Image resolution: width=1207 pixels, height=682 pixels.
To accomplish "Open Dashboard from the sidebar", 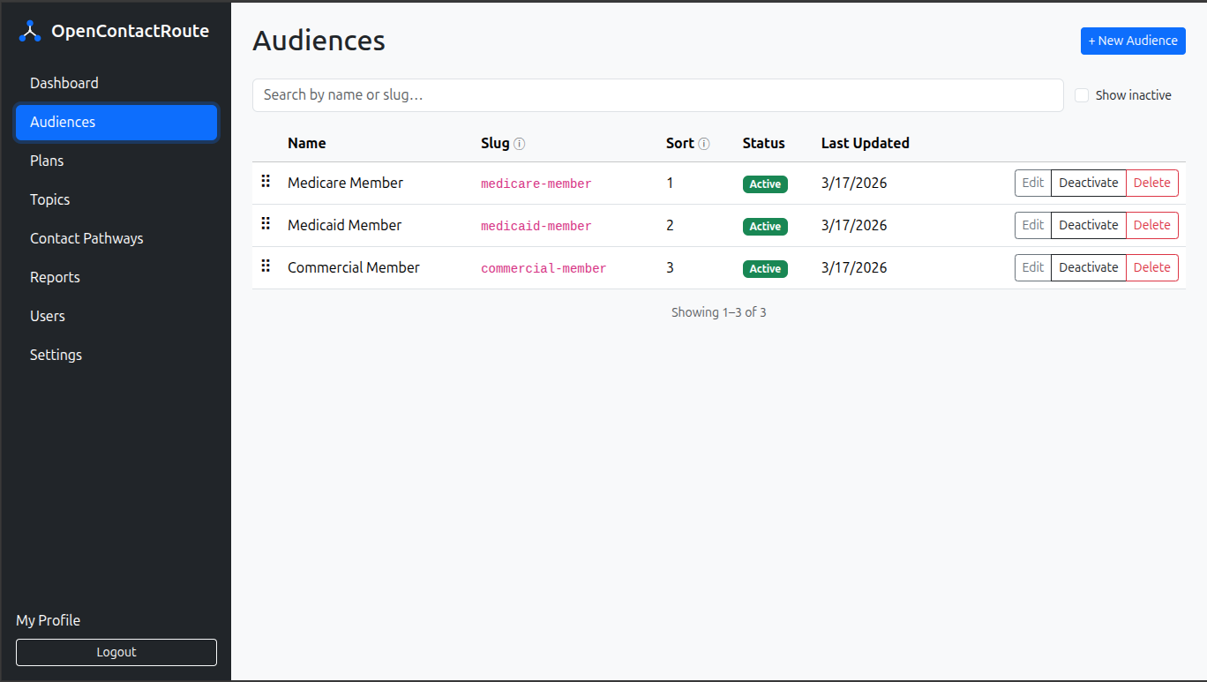I will [x=64, y=83].
